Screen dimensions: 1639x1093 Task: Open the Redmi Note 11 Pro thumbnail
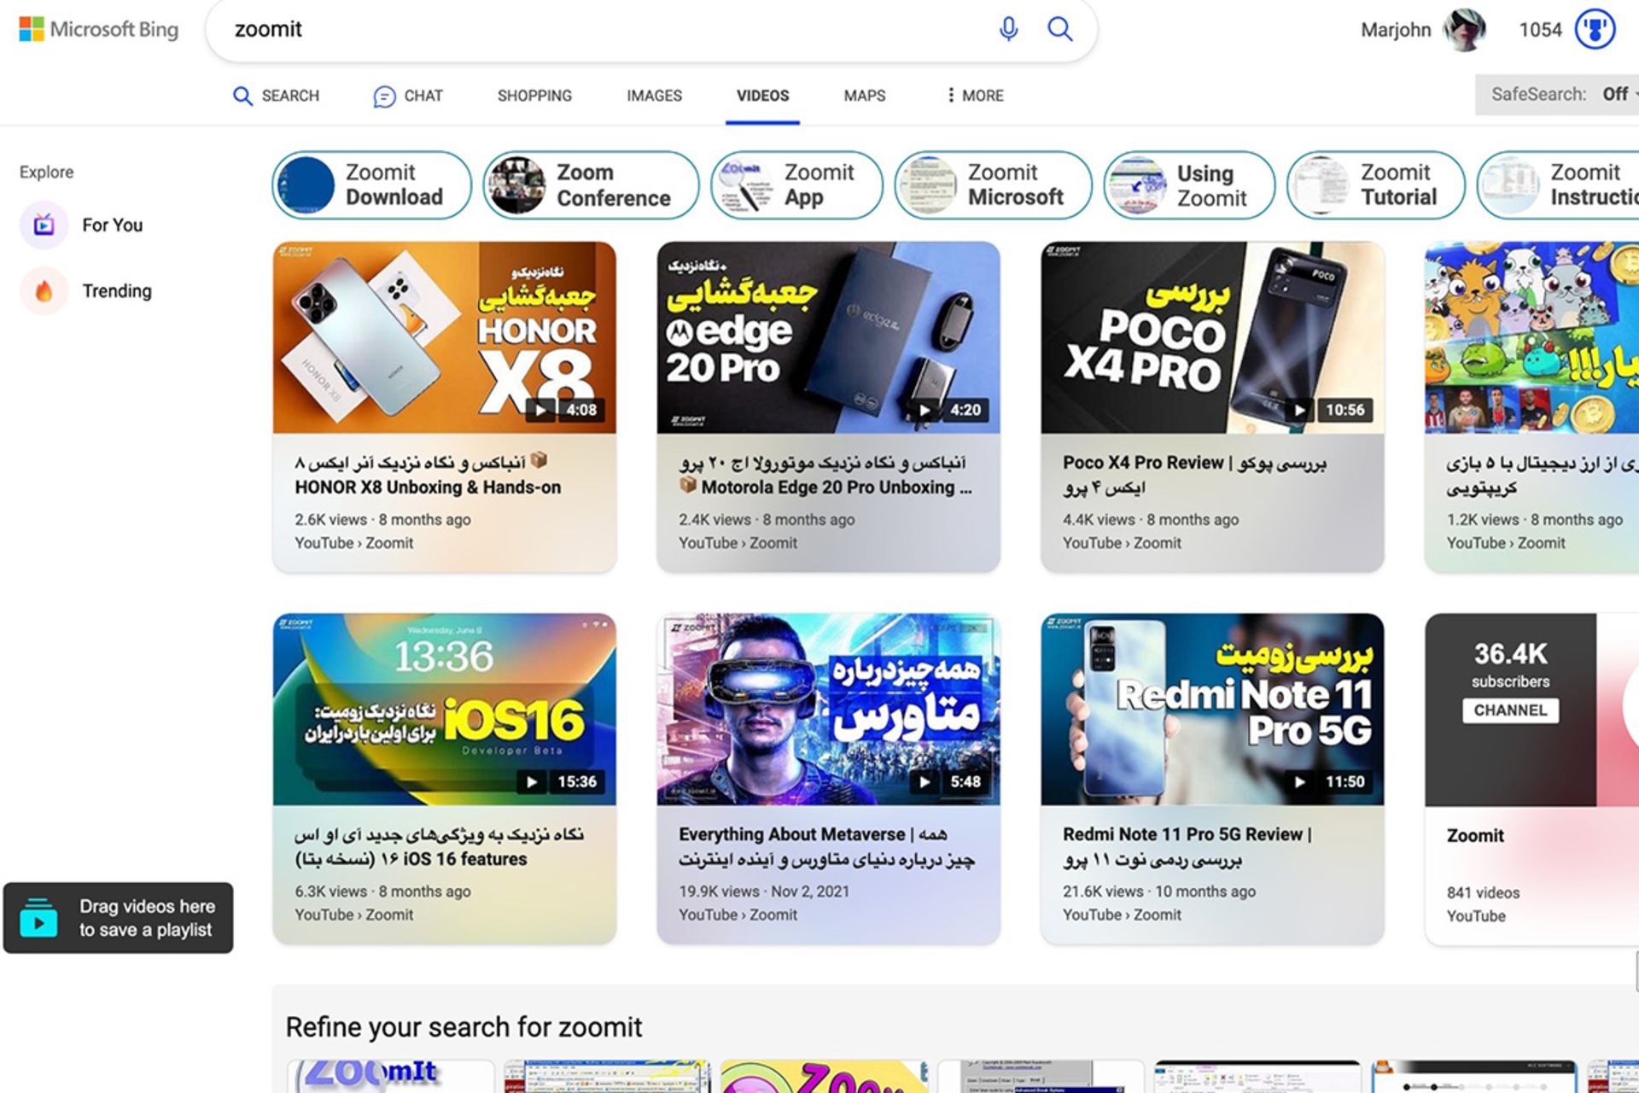(x=1211, y=709)
